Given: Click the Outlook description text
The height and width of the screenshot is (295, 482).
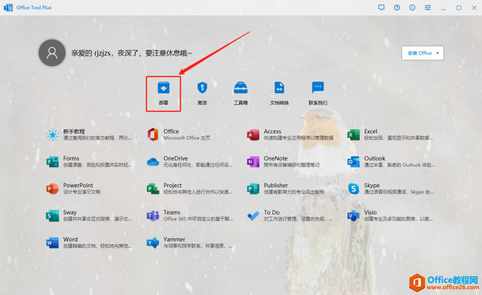Looking at the screenshot, I should click(x=399, y=165).
